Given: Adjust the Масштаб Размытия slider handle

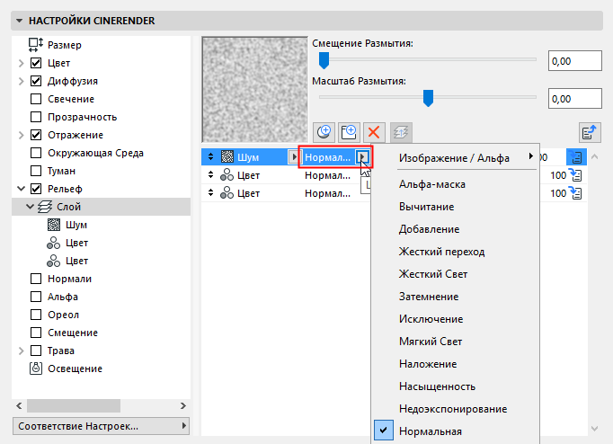Looking at the screenshot, I should point(429,97).
